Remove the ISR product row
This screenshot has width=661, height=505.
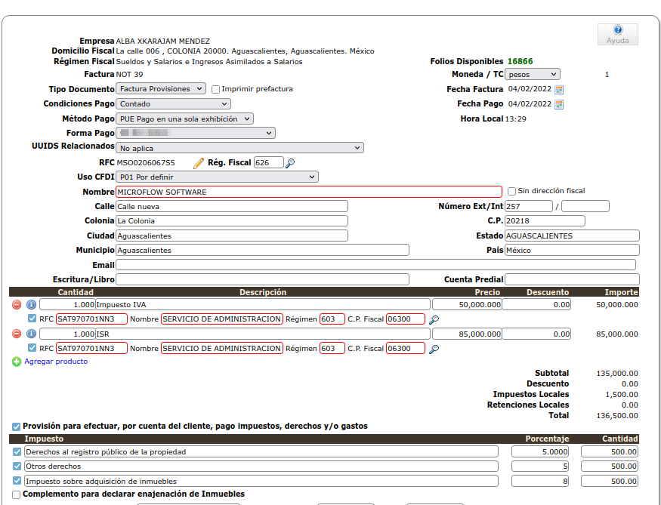pos(17,334)
